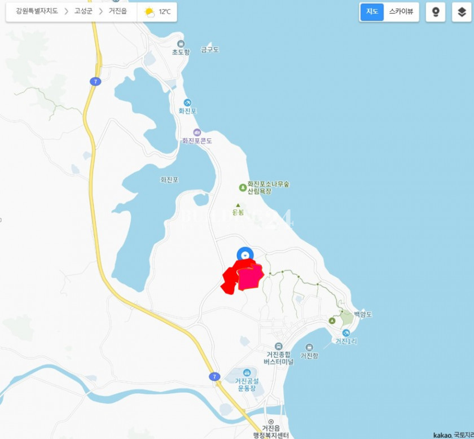The image size is (474, 439).
Task: Click the 거진읍 행정복지센터 marker
Action: (271, 422)
